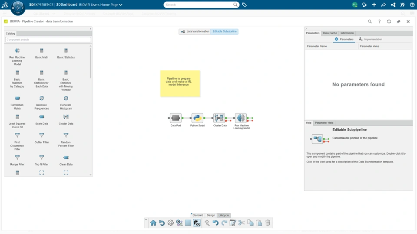Image resolution: width=417 pixels, height=234 pixels.
Task: Click the Editable Subpipeline breadcrumb
Action: click(225, 32)
